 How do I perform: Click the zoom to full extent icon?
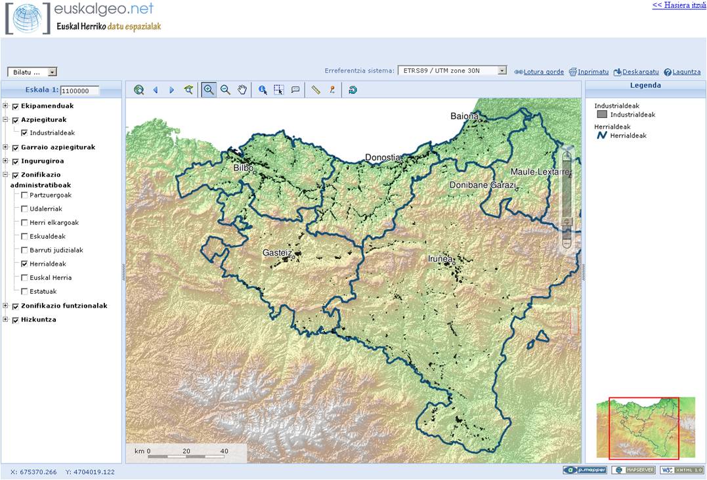139,90
